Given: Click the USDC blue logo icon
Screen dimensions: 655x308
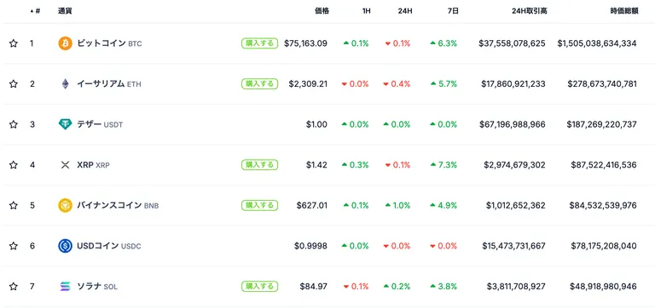Looking at the screenshot, I should [65, 246].
